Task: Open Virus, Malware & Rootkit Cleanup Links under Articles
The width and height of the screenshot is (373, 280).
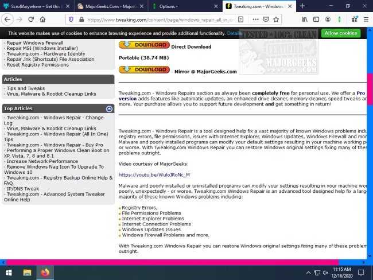Action: pos(52,94)
